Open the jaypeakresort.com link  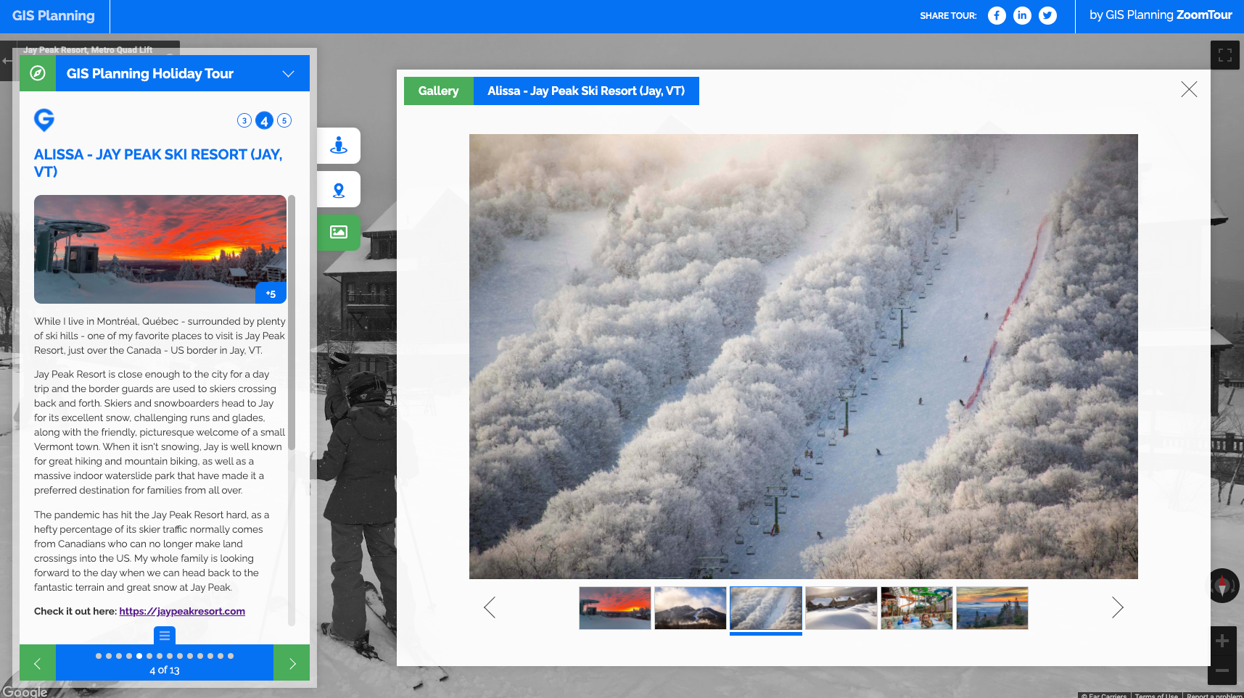(182, 611)
